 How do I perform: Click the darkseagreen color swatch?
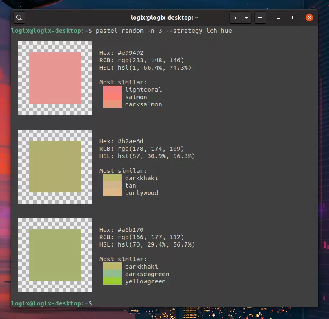pos(112,274)
